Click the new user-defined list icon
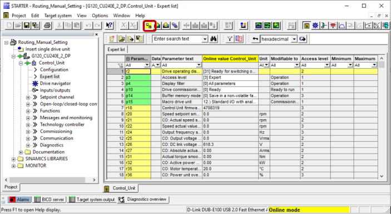391x214 pixels. pos(112,39)
